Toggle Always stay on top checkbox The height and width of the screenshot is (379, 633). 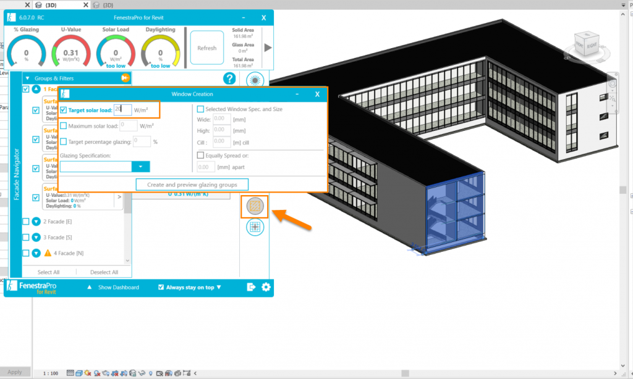(x=161, y=287)
